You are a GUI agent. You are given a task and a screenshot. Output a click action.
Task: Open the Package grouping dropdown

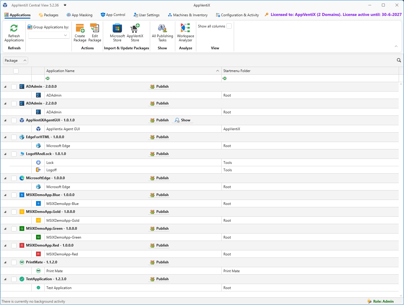pos(15,61)
